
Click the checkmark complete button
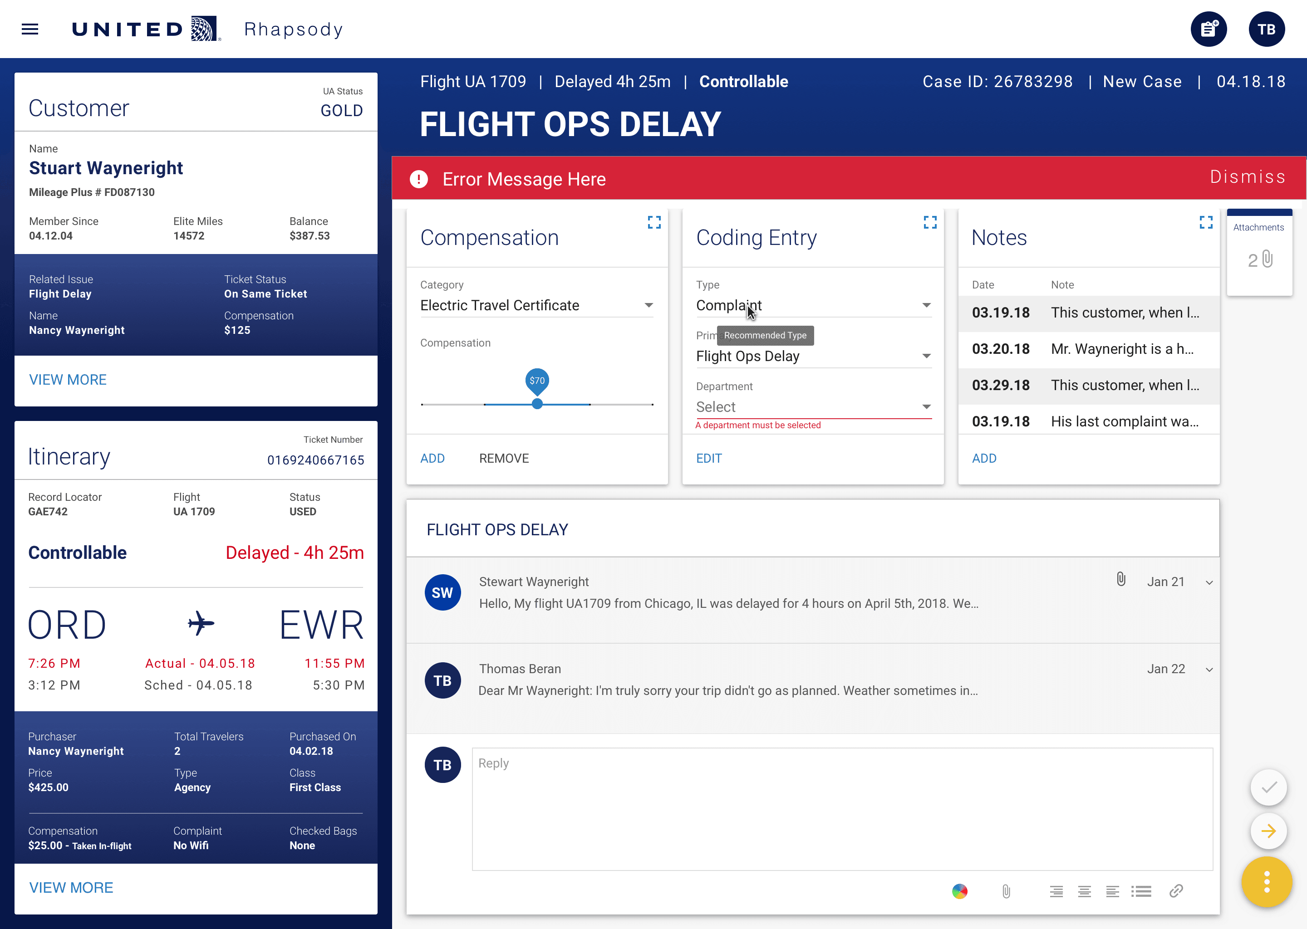(1269, 787)
